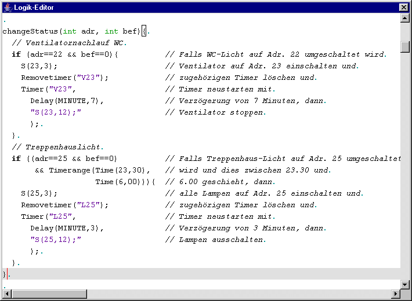Click the Removetimer("V23") call
Screen dimensions: 412x301
click(x=64, y=78)
